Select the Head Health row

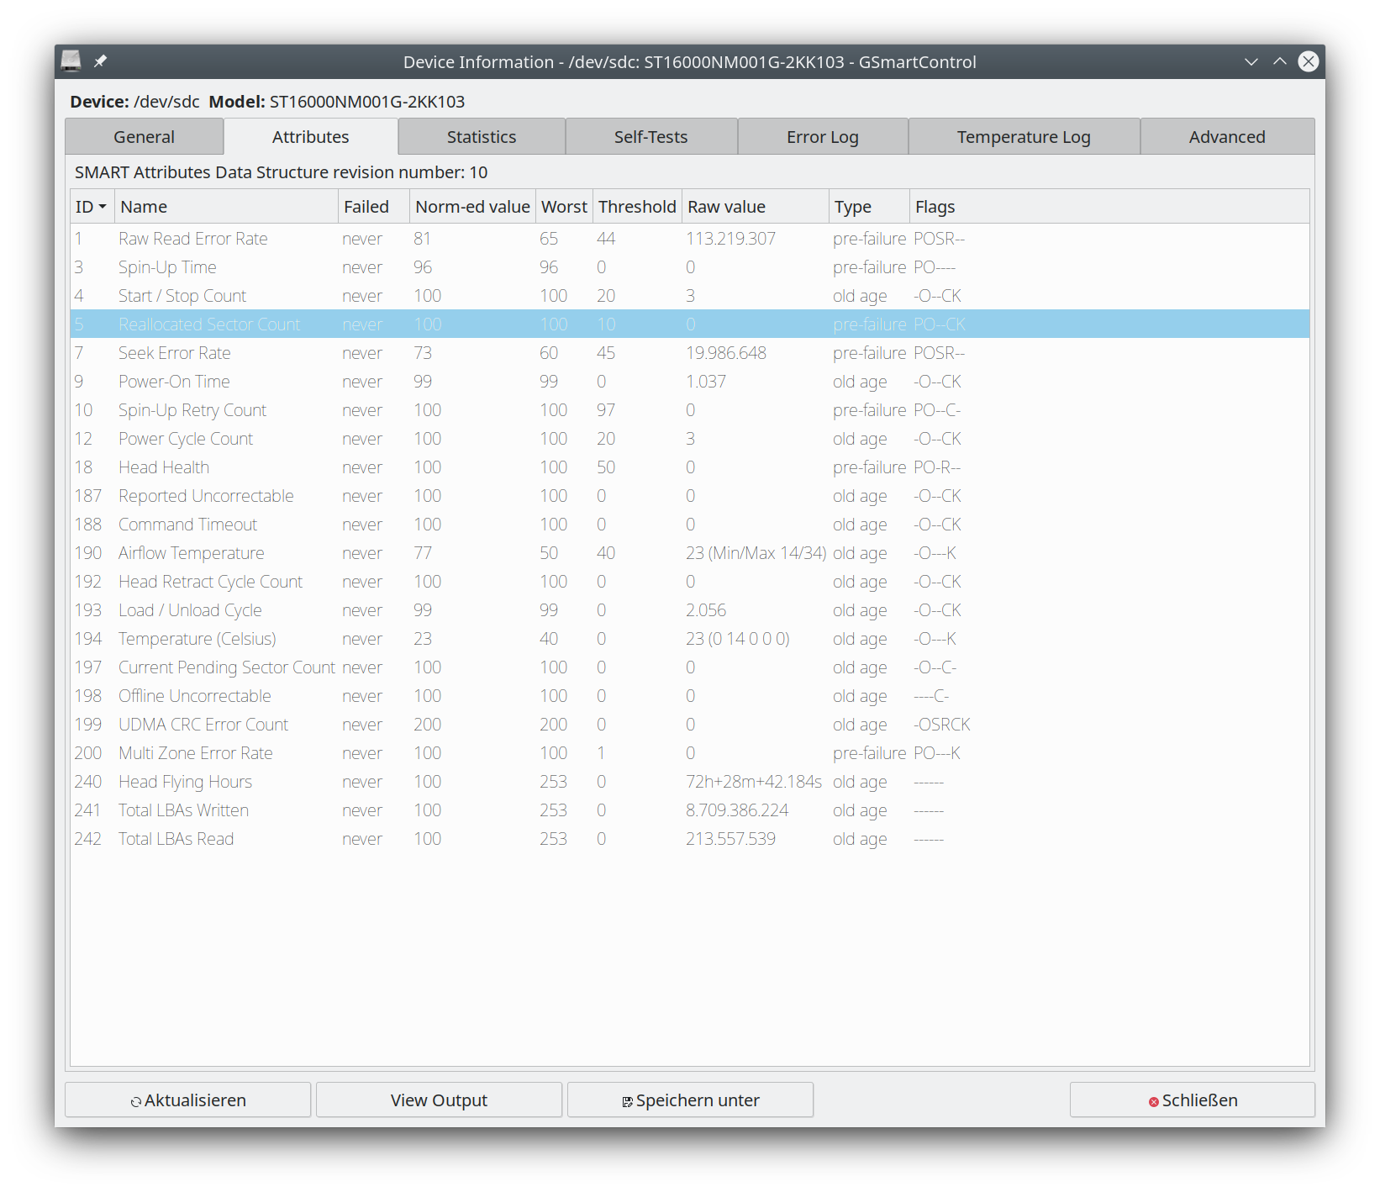coord(689,467)
